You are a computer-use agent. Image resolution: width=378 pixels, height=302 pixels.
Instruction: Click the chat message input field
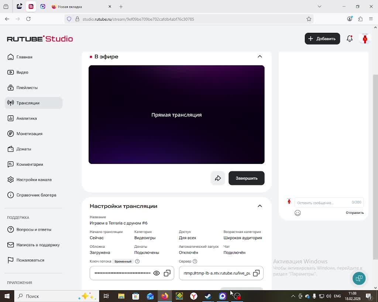[x=329, y=202]
